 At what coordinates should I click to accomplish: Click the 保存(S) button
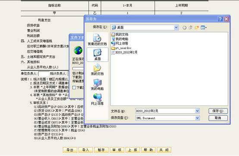[x=218, y=111]
